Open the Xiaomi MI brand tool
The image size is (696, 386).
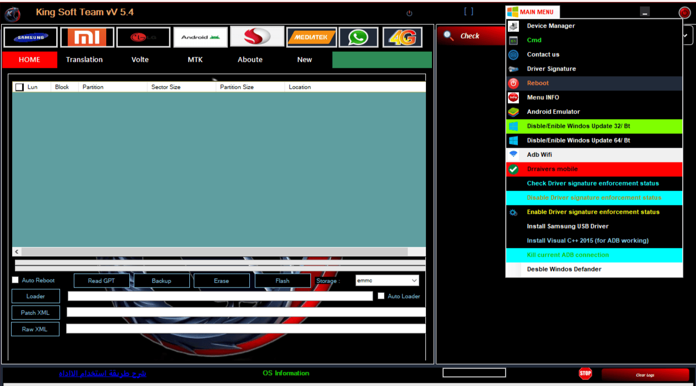tap(87, 37)
